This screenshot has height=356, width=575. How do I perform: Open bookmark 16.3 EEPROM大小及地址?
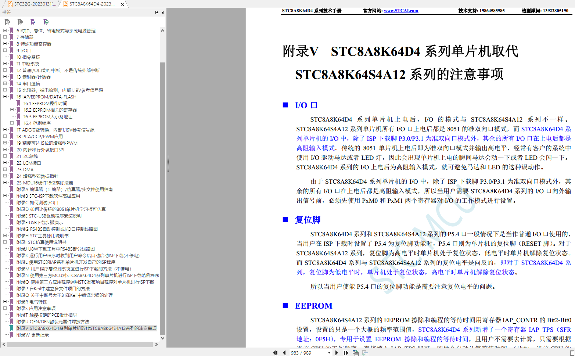48,116
